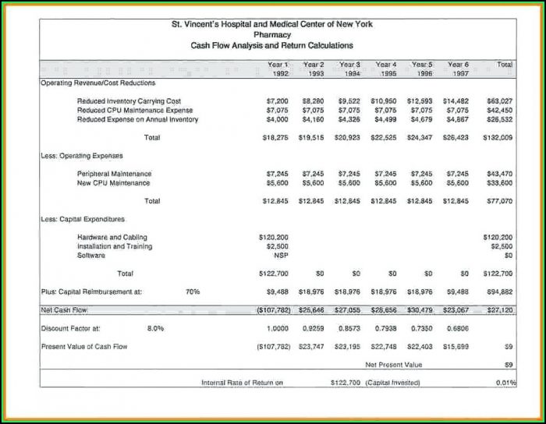Click the $27,055 net cash flow
Viewport: 546px width, 424px height.
point(347,310)
